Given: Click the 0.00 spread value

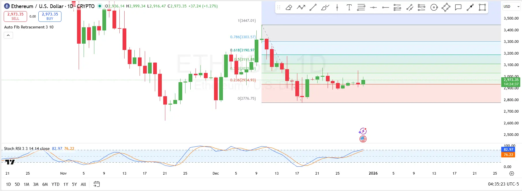Looking at the screenshot, I should point(33,16).
